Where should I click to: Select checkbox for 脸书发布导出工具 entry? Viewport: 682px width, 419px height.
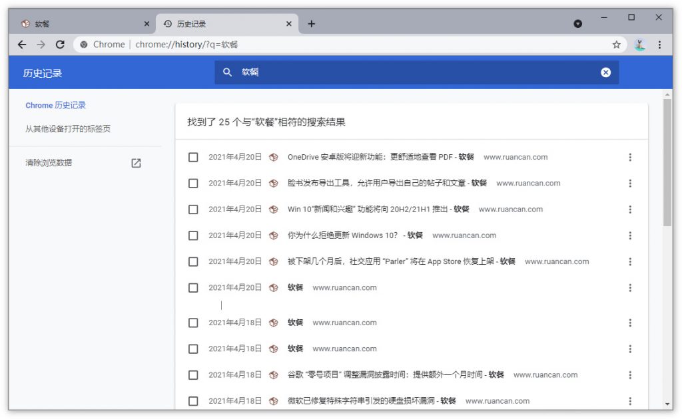click(193, 184)
